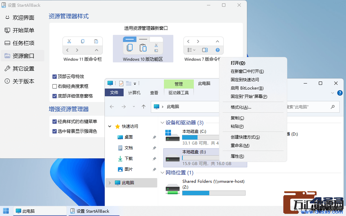Screen dimensions: 346x216
Task: Open 任务栏项 settings section
Action: point(23,43)
